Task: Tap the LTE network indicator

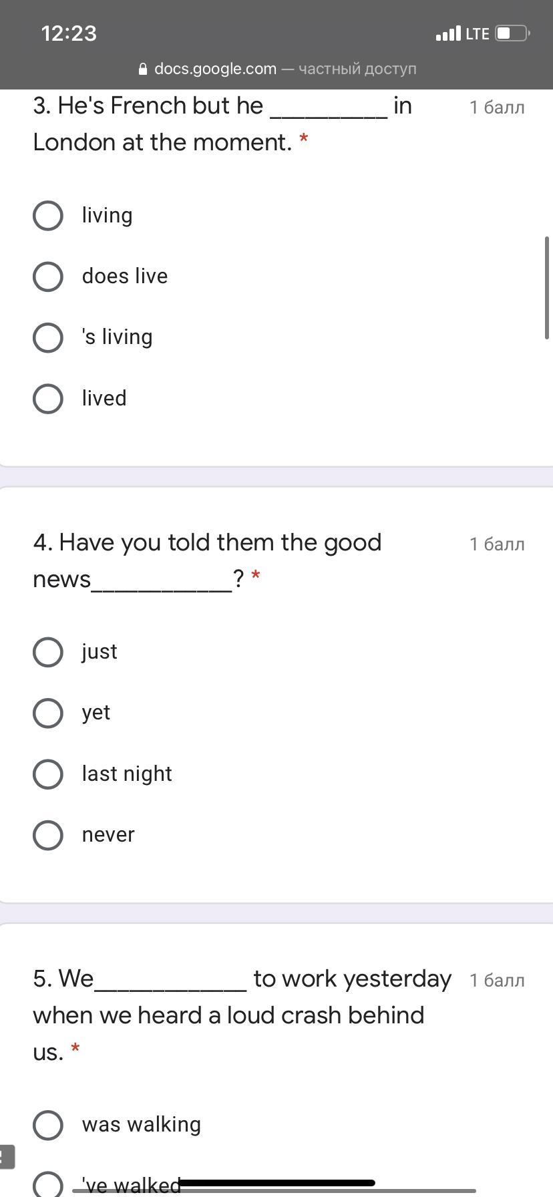Action: [478, 33]
